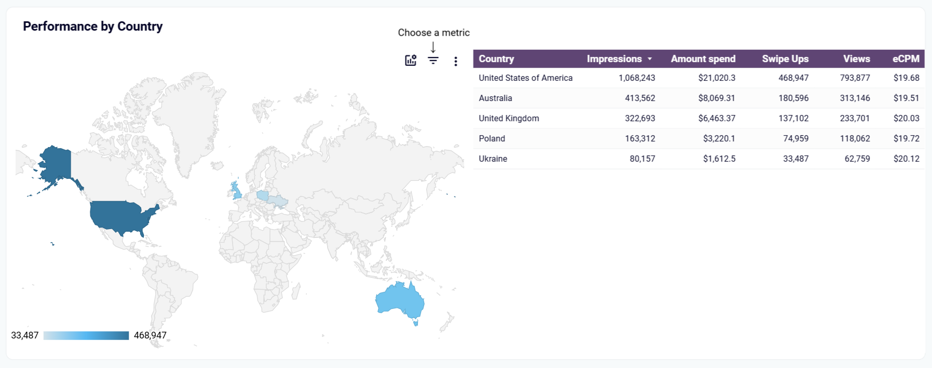Select the United Kingdom table row
Viewport: 932px width, 368px height.
click(x=508, y=118)
